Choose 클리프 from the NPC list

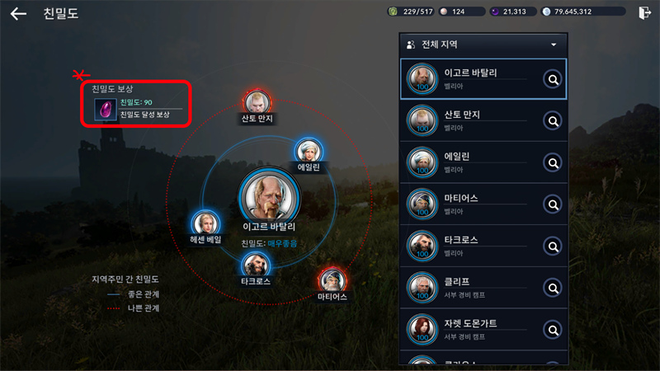[483, 288]
